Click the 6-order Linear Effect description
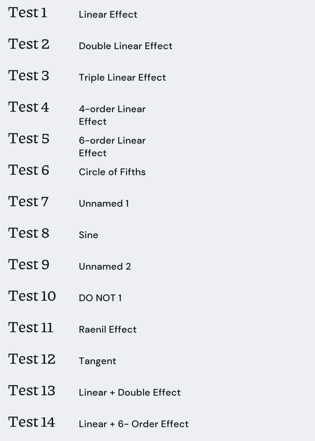 [113, 147]
